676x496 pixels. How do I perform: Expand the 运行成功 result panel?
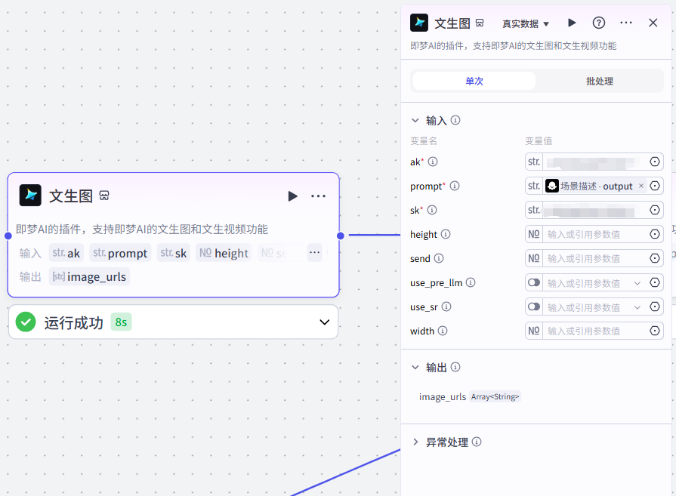[325, 322]
